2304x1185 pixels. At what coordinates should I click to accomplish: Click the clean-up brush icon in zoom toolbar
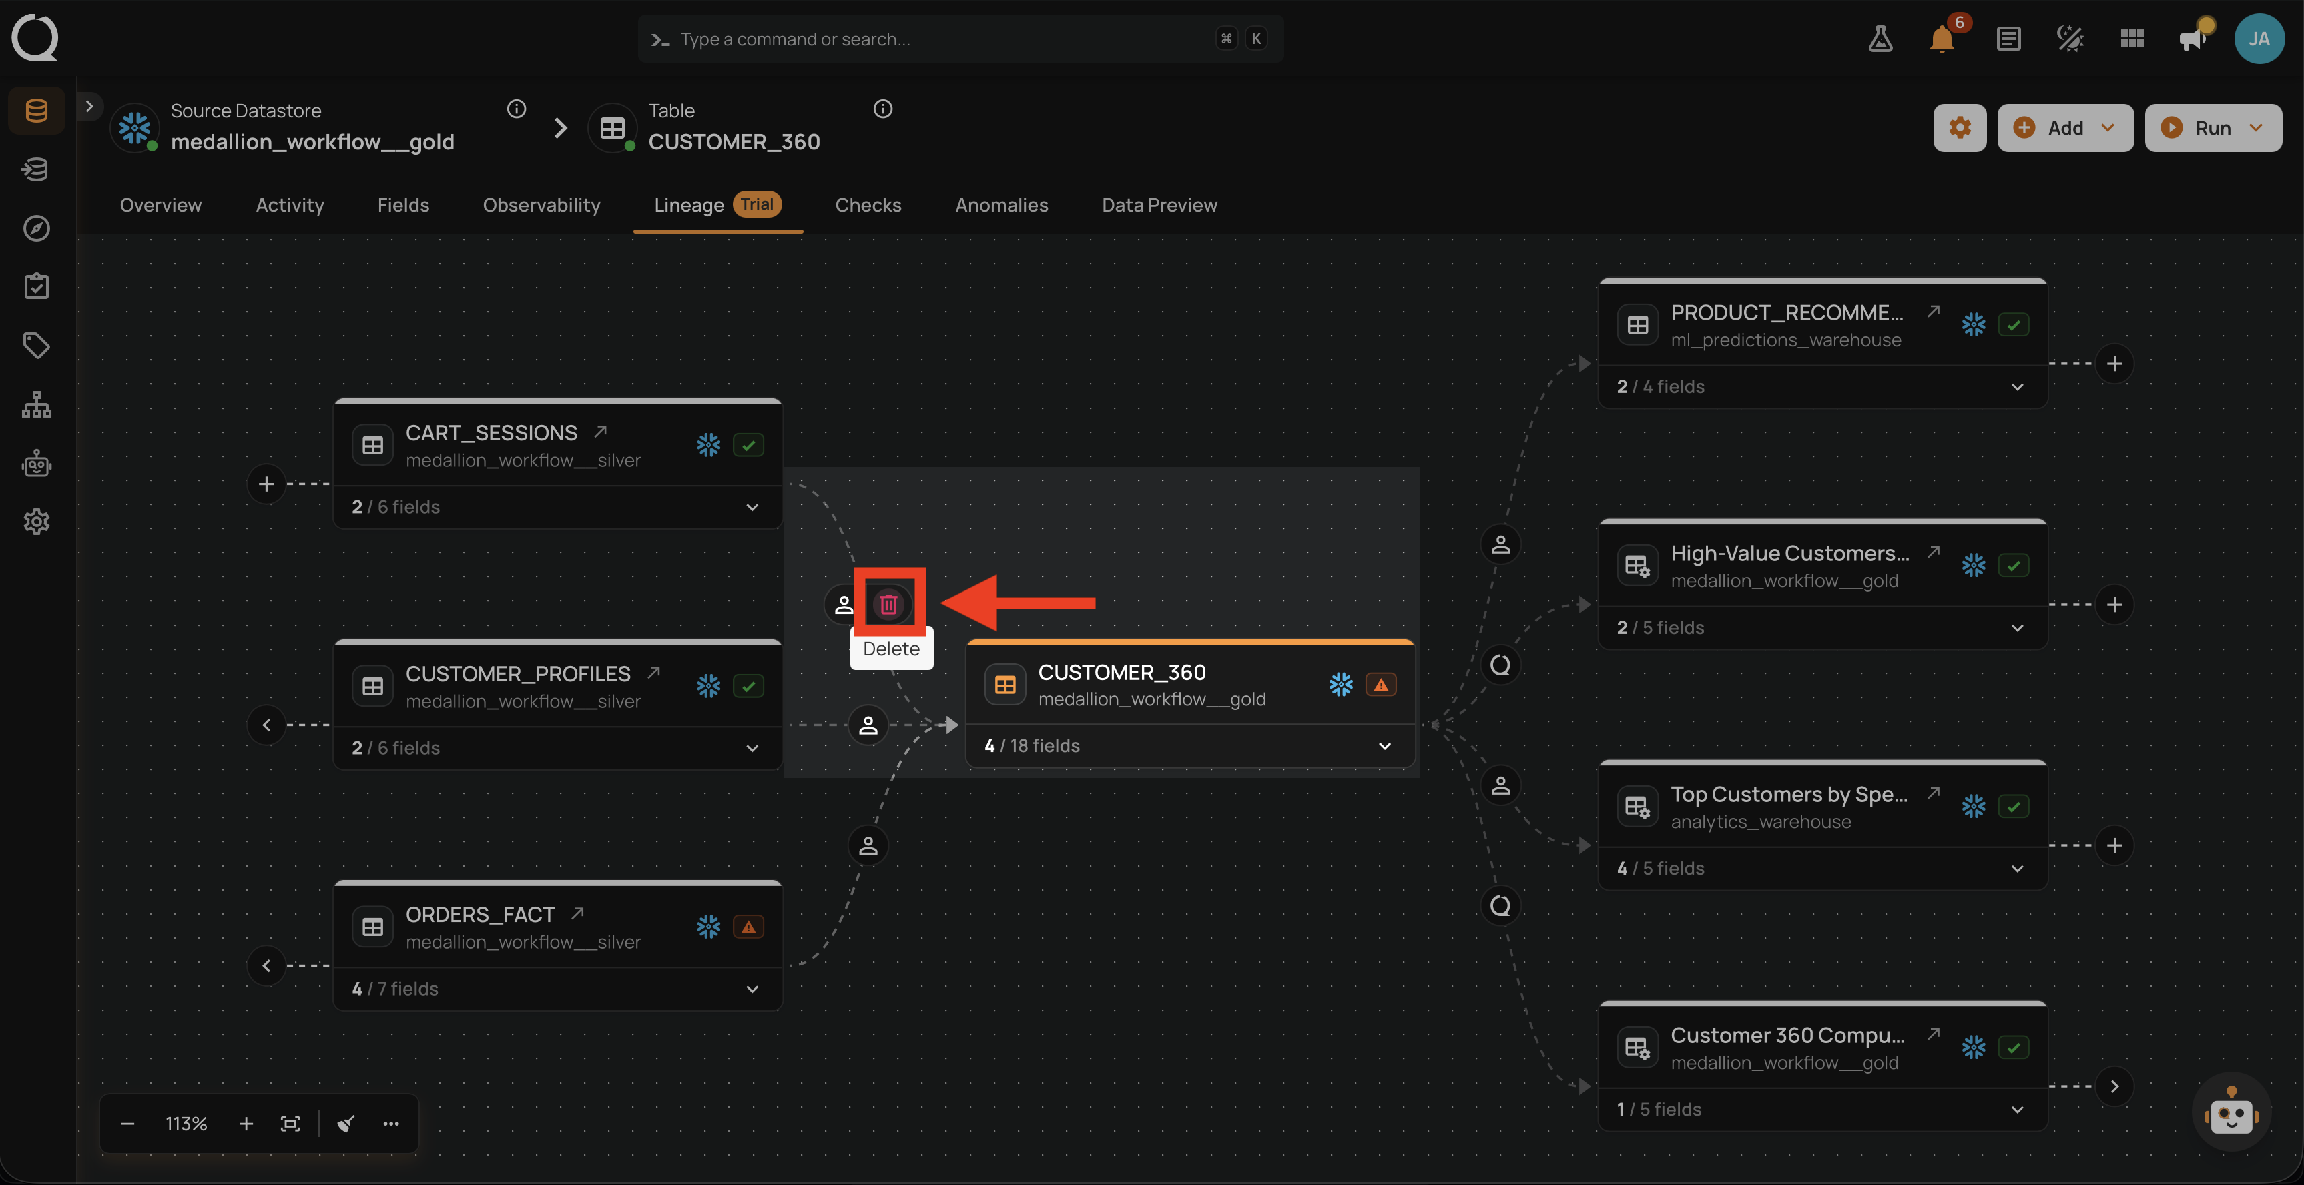(x=346, y=1124)
